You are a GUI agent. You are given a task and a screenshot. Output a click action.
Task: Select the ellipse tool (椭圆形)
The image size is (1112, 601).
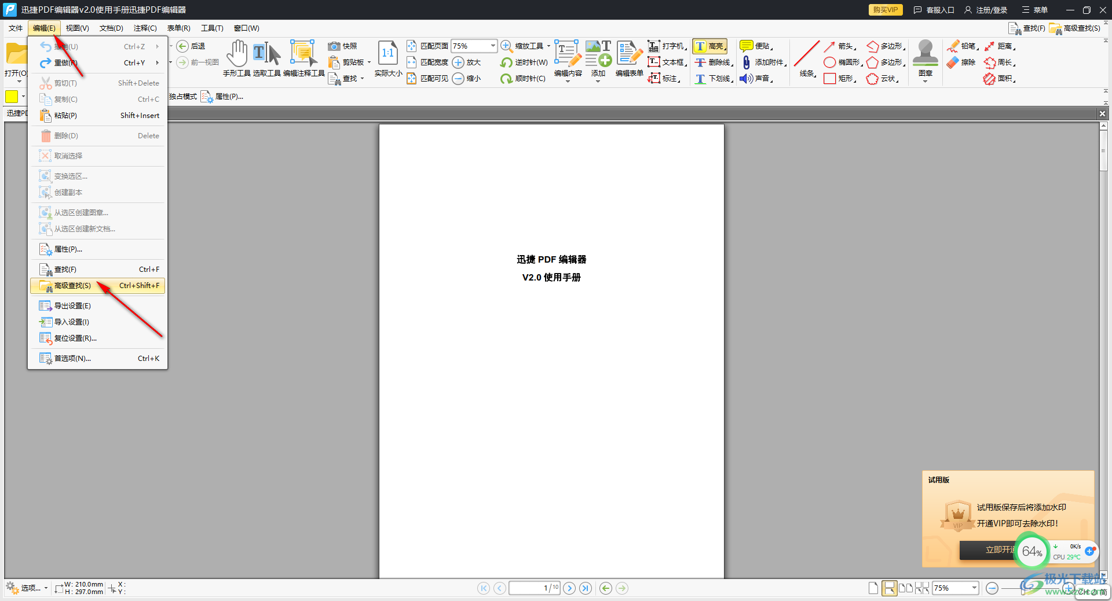click(x=843, y=62)
